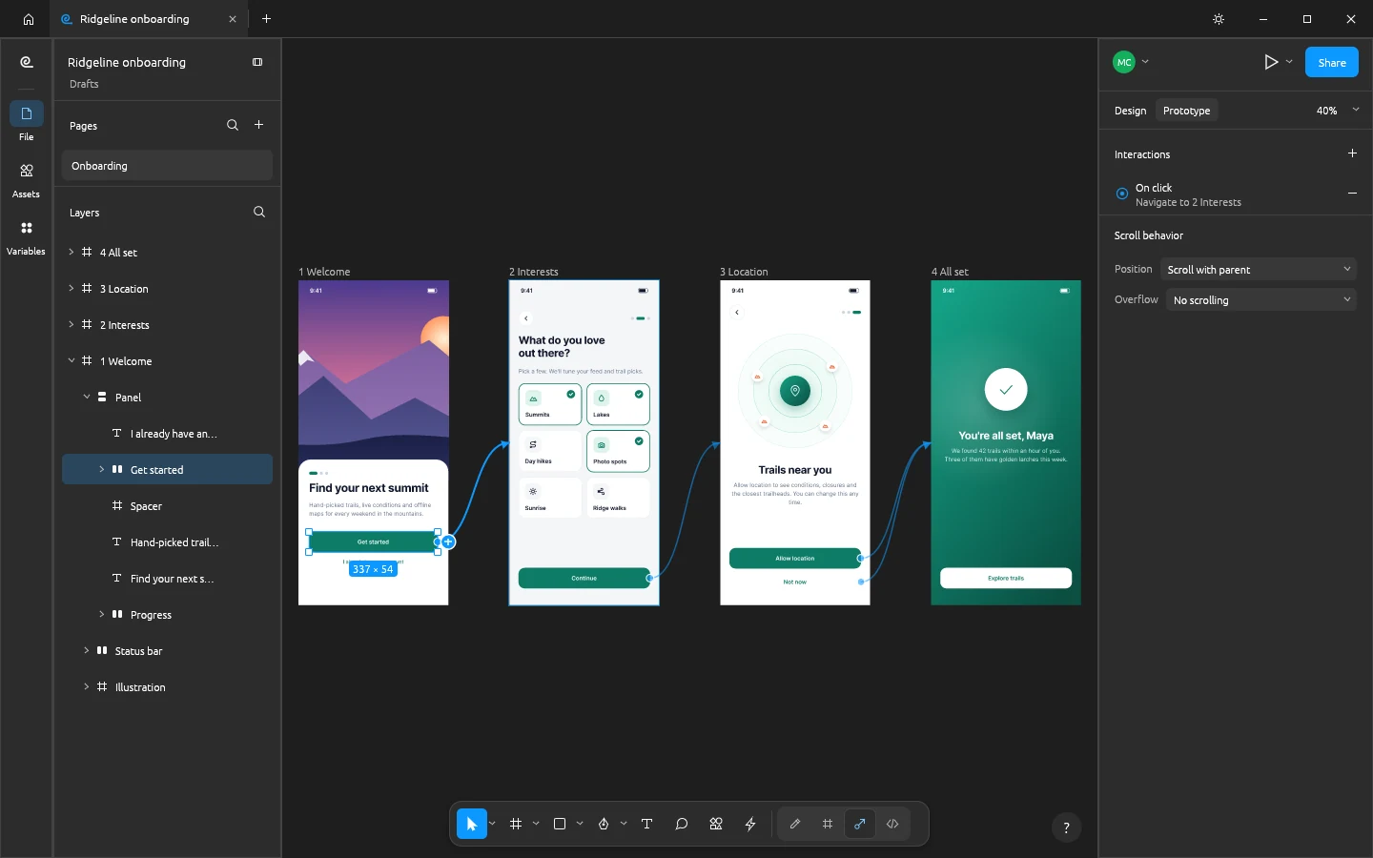This screenshot has height=858, width=1373.
Task: Switch to Dev mode code toggle
Action: (x=892, y=824)
